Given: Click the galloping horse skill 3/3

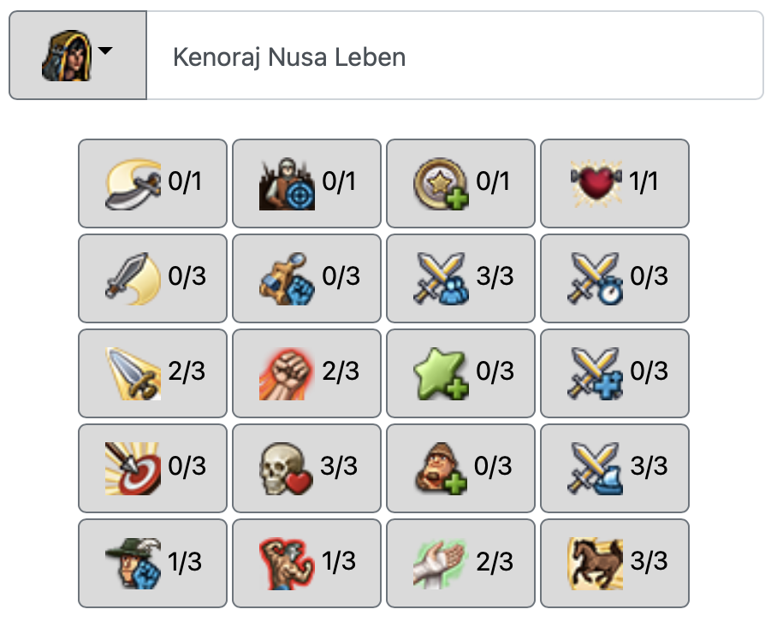Looking at the screenshot, I should pos(614,562).
